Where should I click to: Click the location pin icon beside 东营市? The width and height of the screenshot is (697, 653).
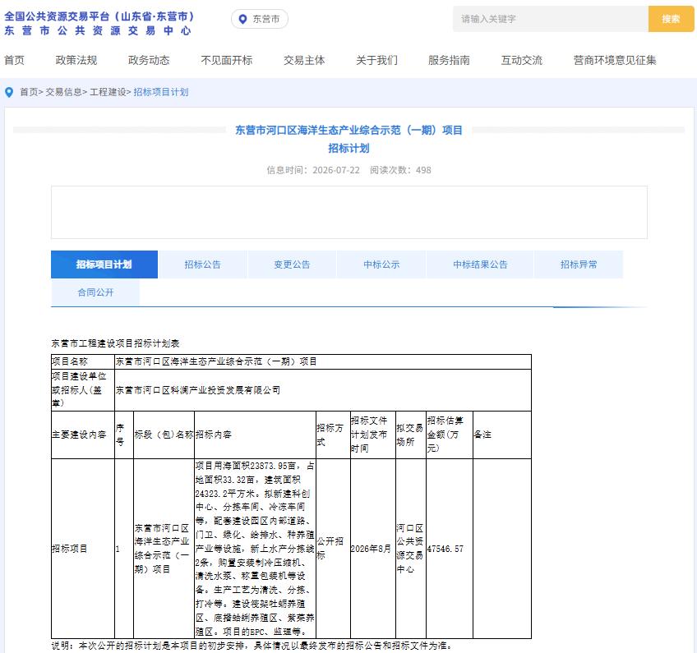242,19
